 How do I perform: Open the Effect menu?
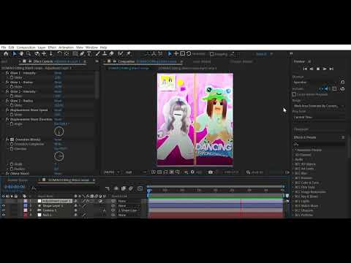(x=52, y=47)
